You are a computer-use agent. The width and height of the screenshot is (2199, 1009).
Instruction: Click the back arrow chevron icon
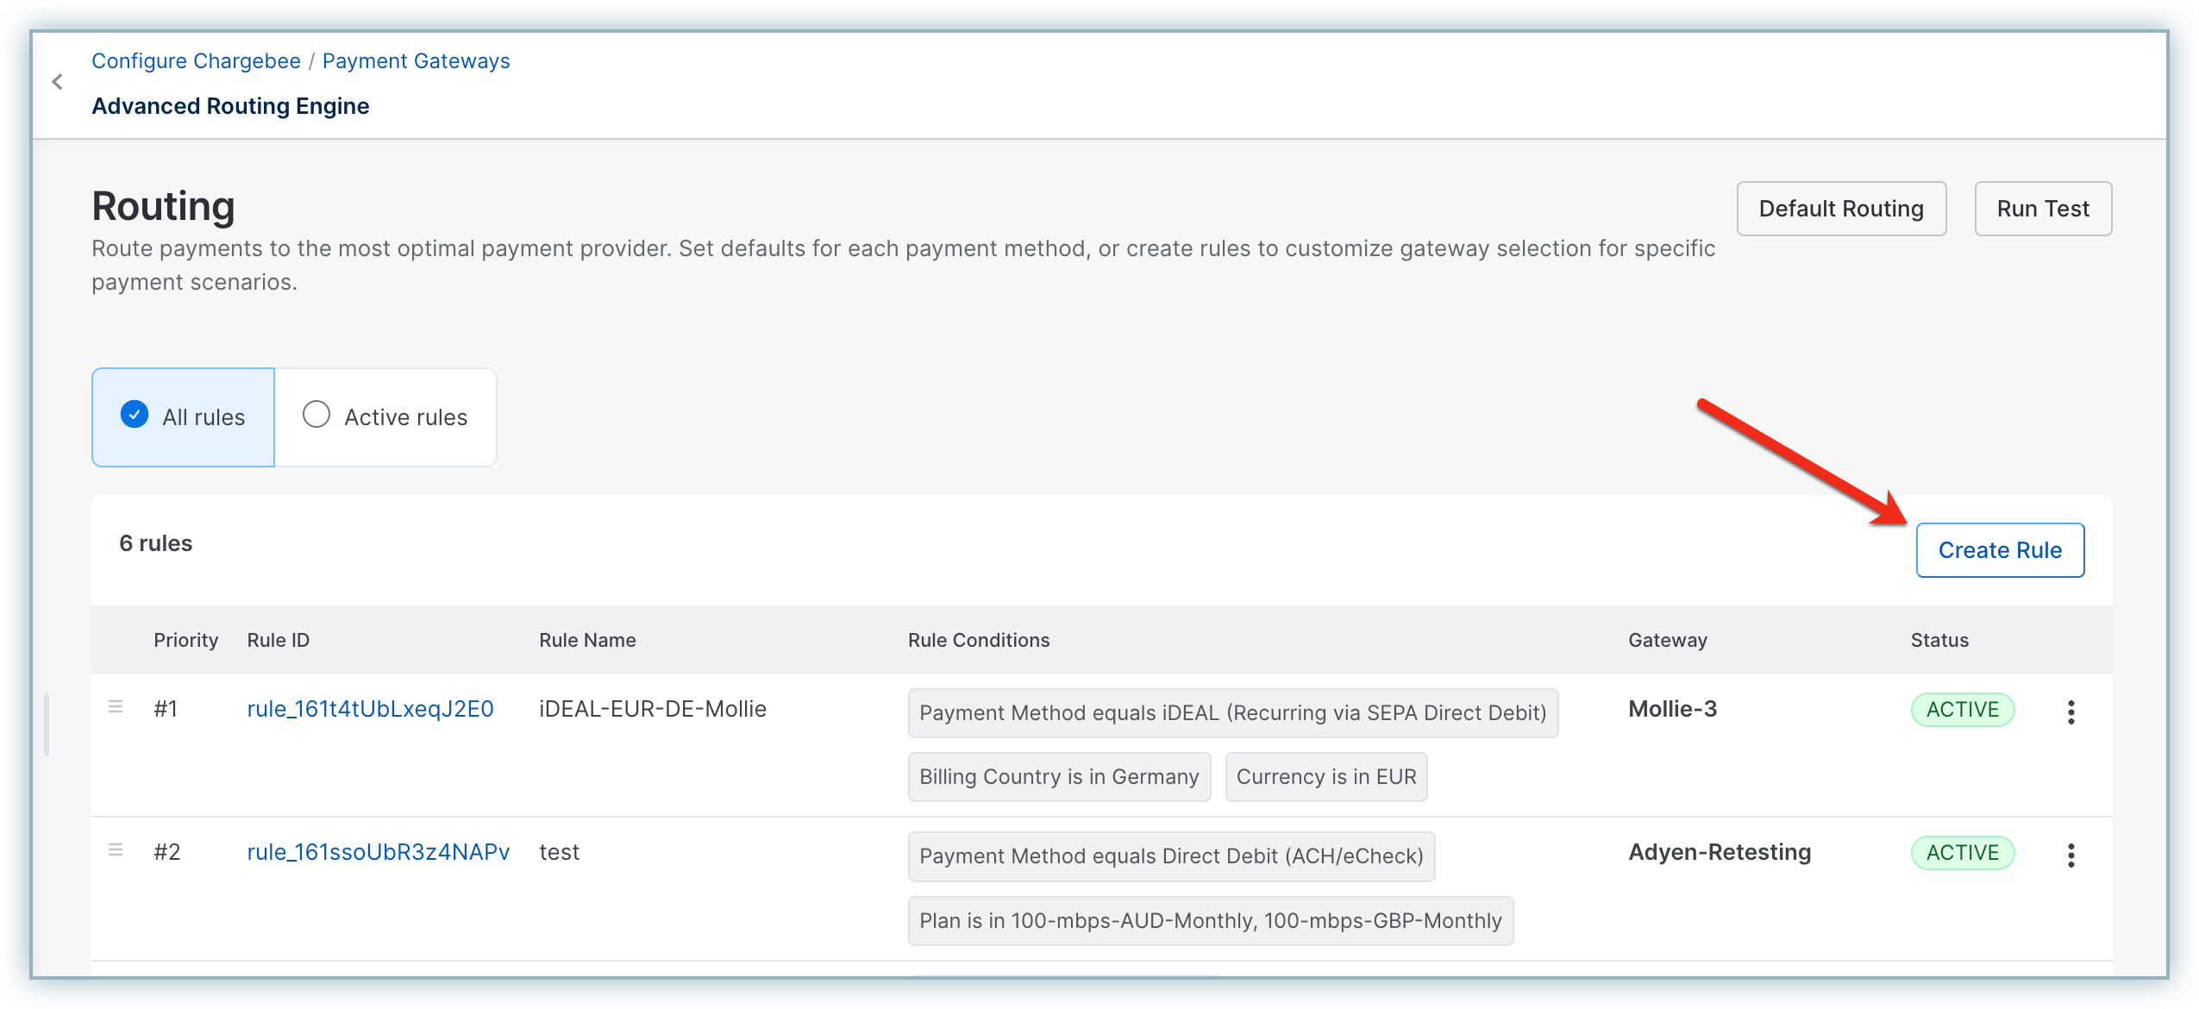point(58,82)
